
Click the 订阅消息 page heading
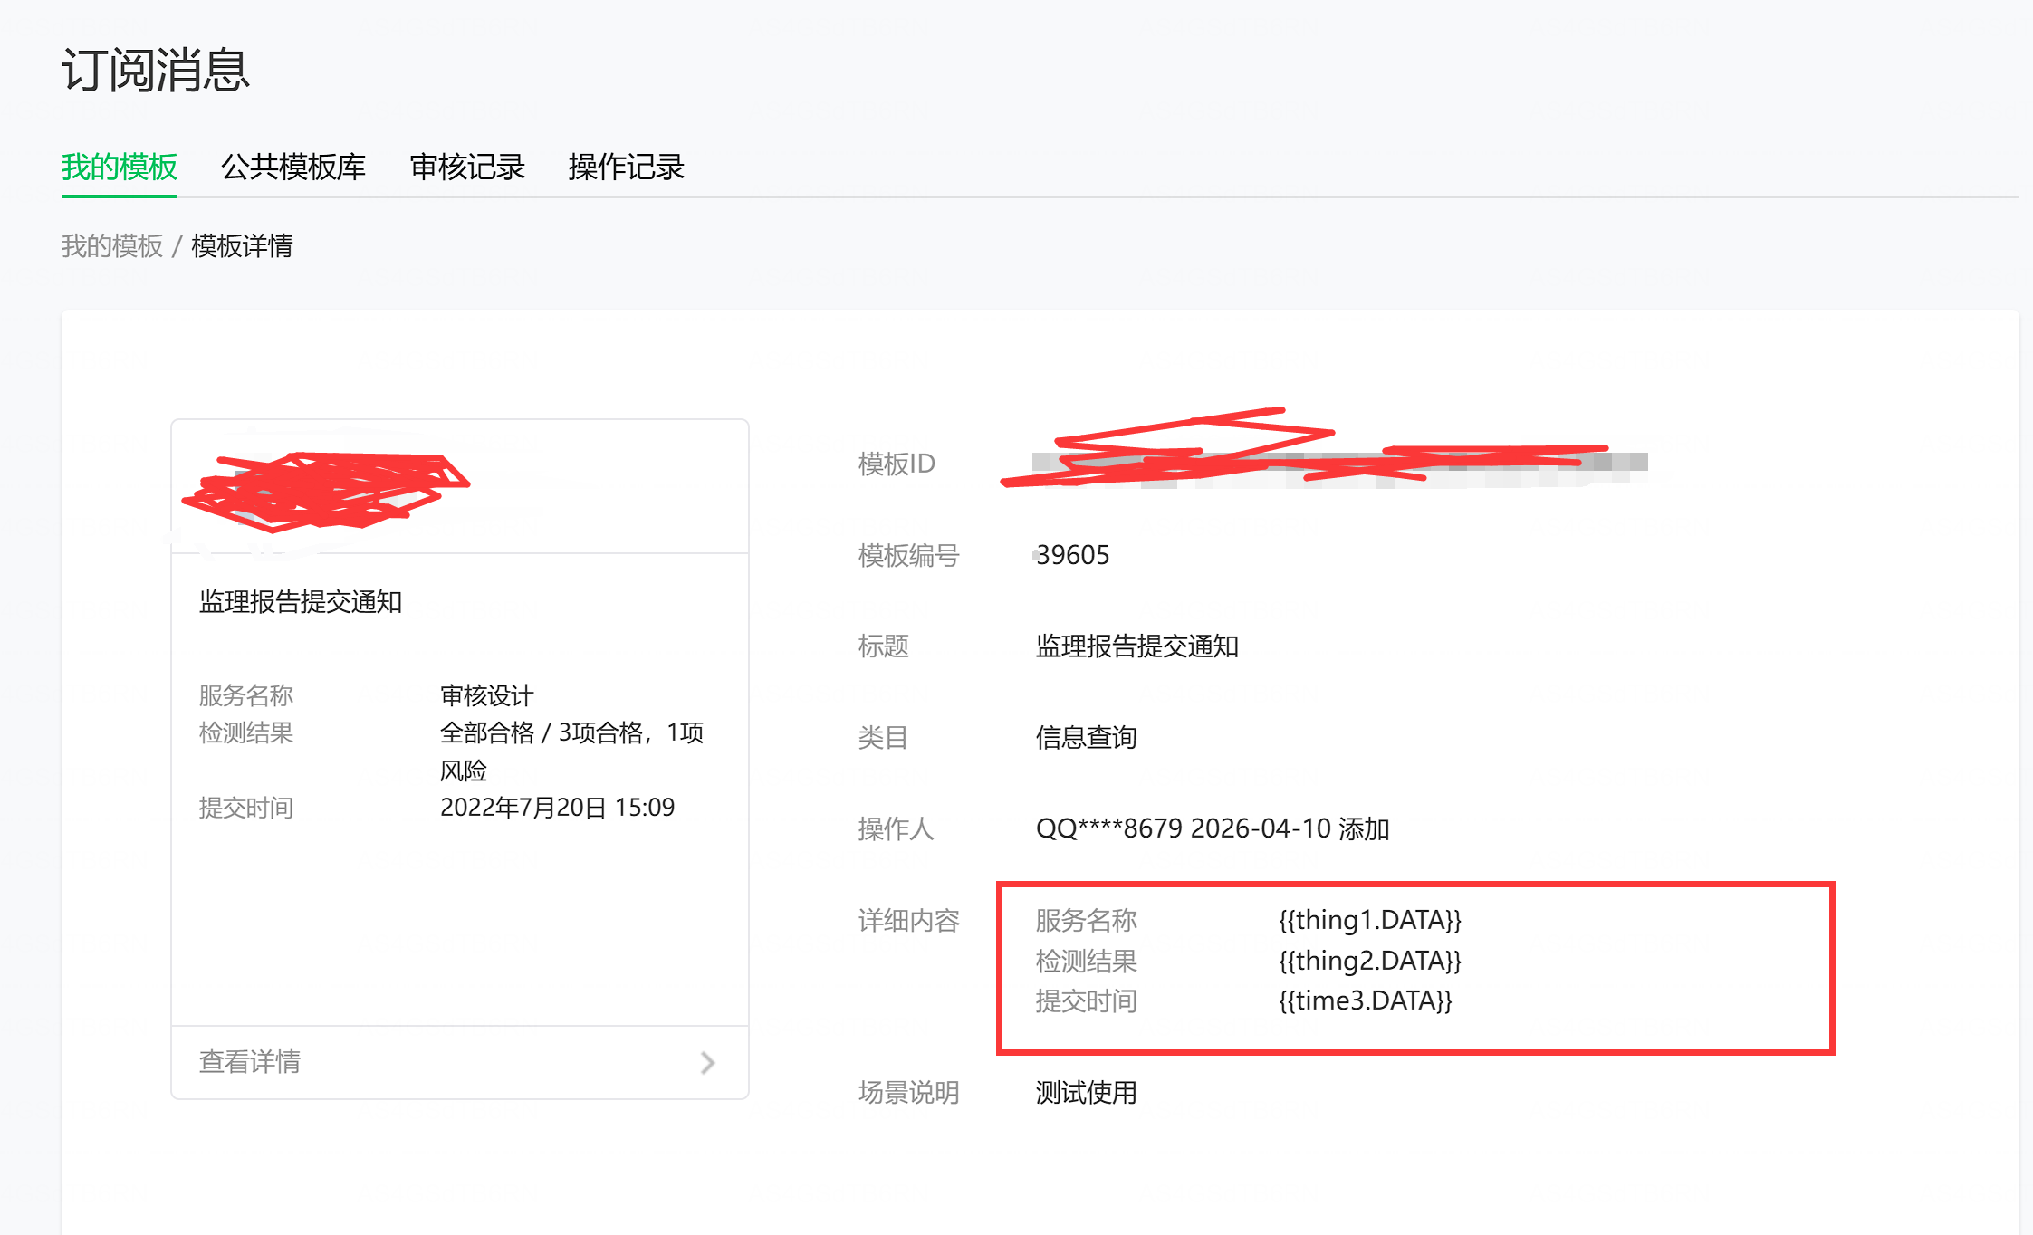[x=155, y=70]
